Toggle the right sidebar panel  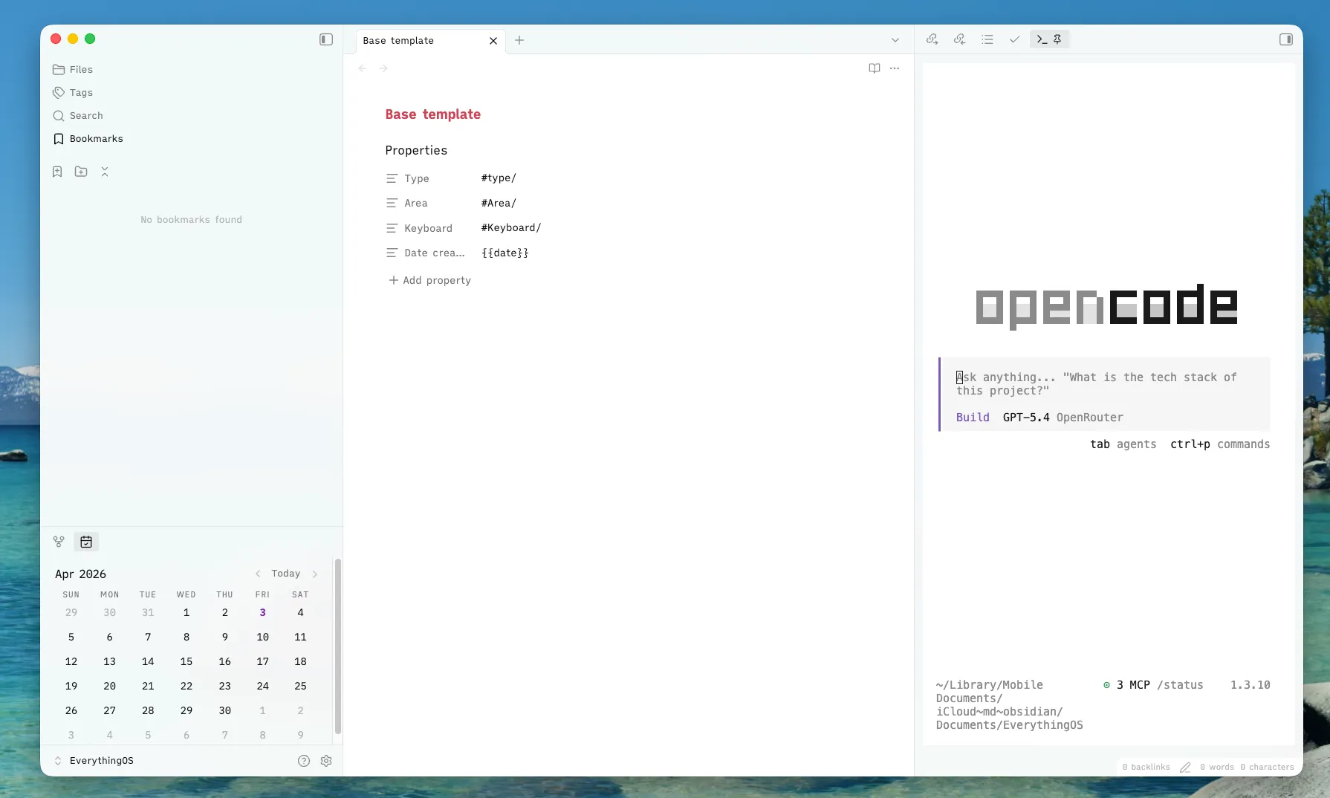(1286, 39)
